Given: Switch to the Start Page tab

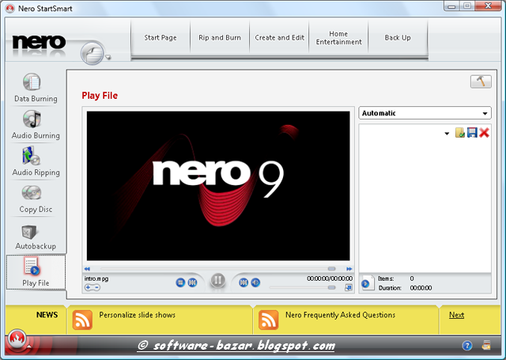Looking at the screenshot, I should tap(160, 38).
